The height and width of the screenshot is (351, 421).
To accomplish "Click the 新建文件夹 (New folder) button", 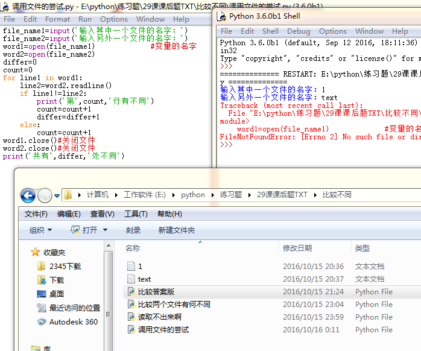I will tap(176, 230).
